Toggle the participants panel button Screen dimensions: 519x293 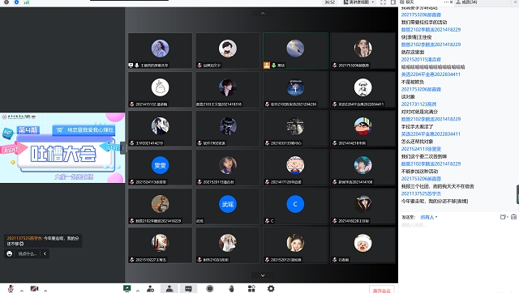pyautogui.click(x=169, y=288)
